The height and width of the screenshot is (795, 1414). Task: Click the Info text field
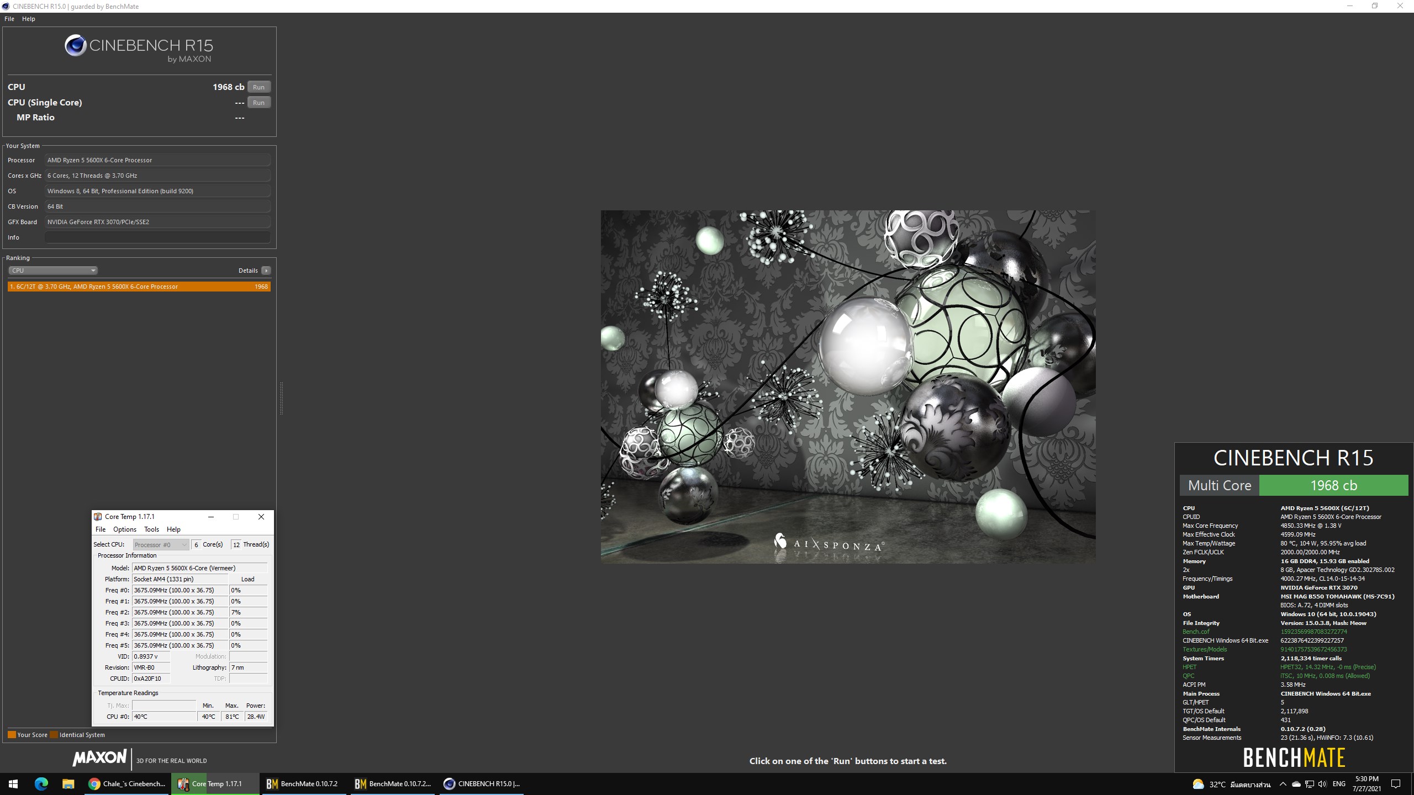coord(157,237)
